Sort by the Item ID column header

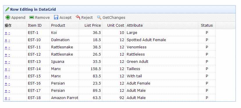point(38,25)
